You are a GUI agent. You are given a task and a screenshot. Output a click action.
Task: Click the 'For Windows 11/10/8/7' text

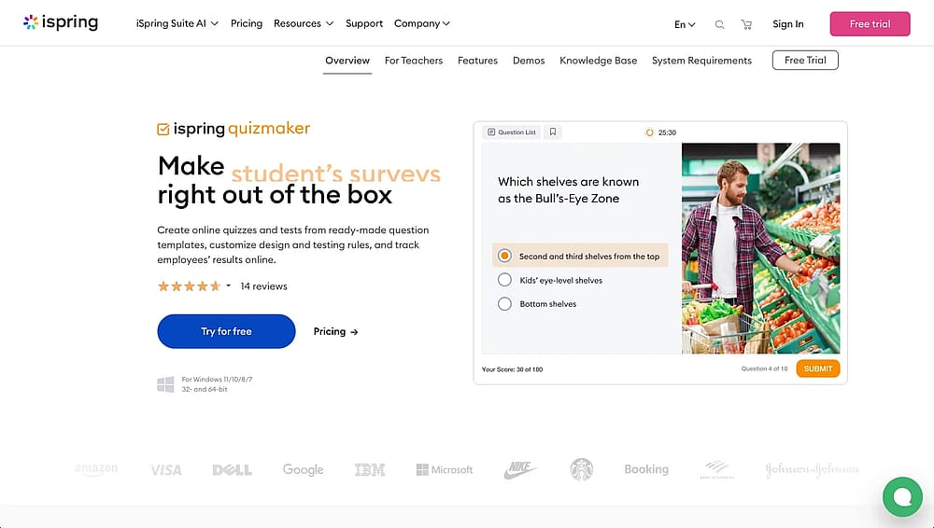[x=217, y=379]
